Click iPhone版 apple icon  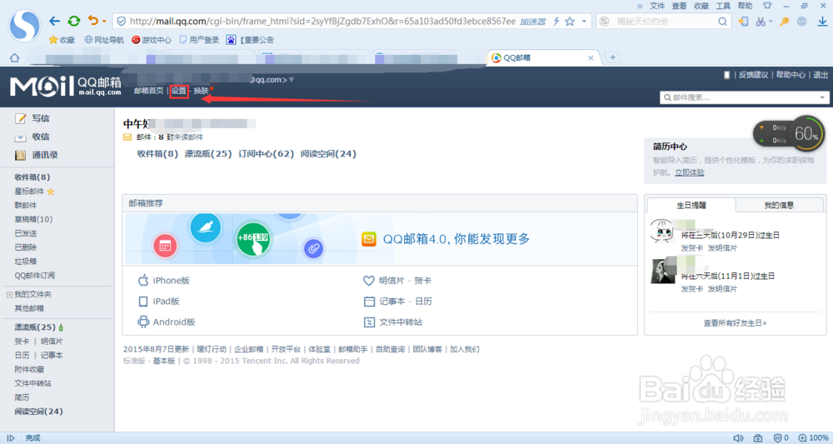point(143,281)
